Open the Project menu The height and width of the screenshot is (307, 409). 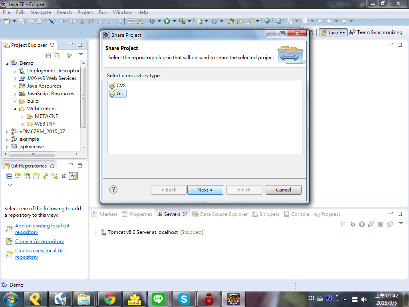[85, 12]
